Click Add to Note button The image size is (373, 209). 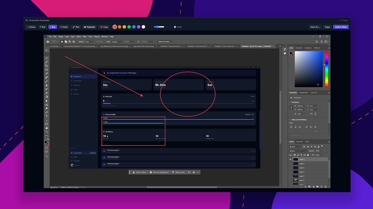(x=341, y=27)
